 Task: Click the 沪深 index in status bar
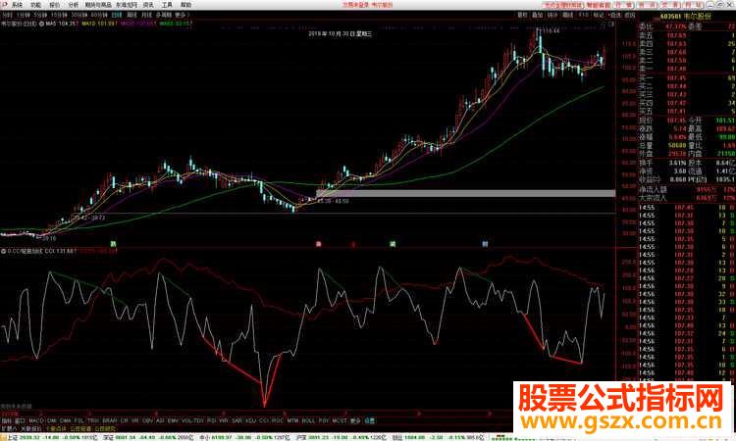(x=302, y=437)
